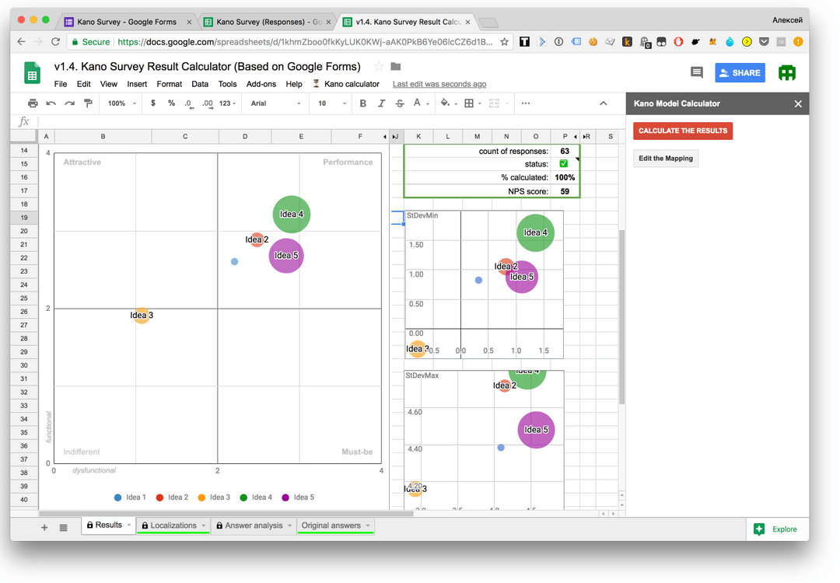The height and width of the screenshot is (583, 840).
Task: Toggle strikethrough formatting
Action: tap(400, 103)
